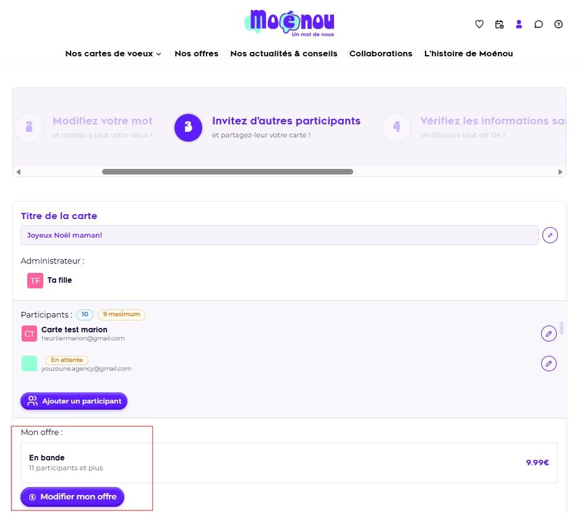Open the user account icon
The image size is (587, 513).
519,24
